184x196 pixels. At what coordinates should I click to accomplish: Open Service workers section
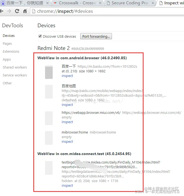[x=15, y=75]
